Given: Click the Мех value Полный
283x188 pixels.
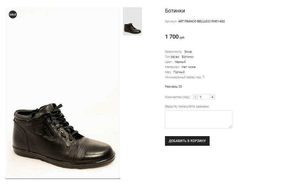Looking at the screenshot, I should tap(179, 72).
